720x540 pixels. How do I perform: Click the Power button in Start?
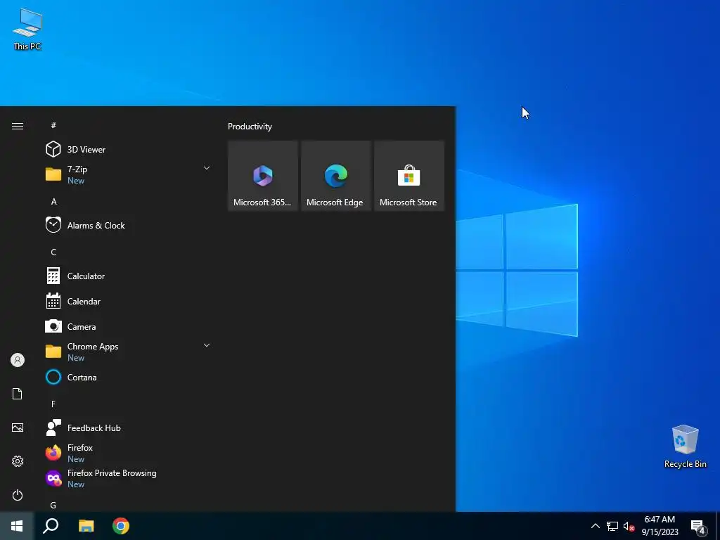[x=18, y=495]
